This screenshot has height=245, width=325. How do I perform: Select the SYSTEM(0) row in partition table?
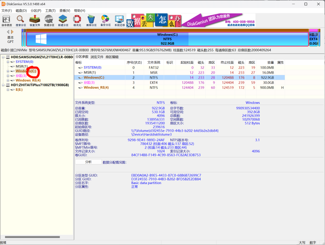(180, 68)
